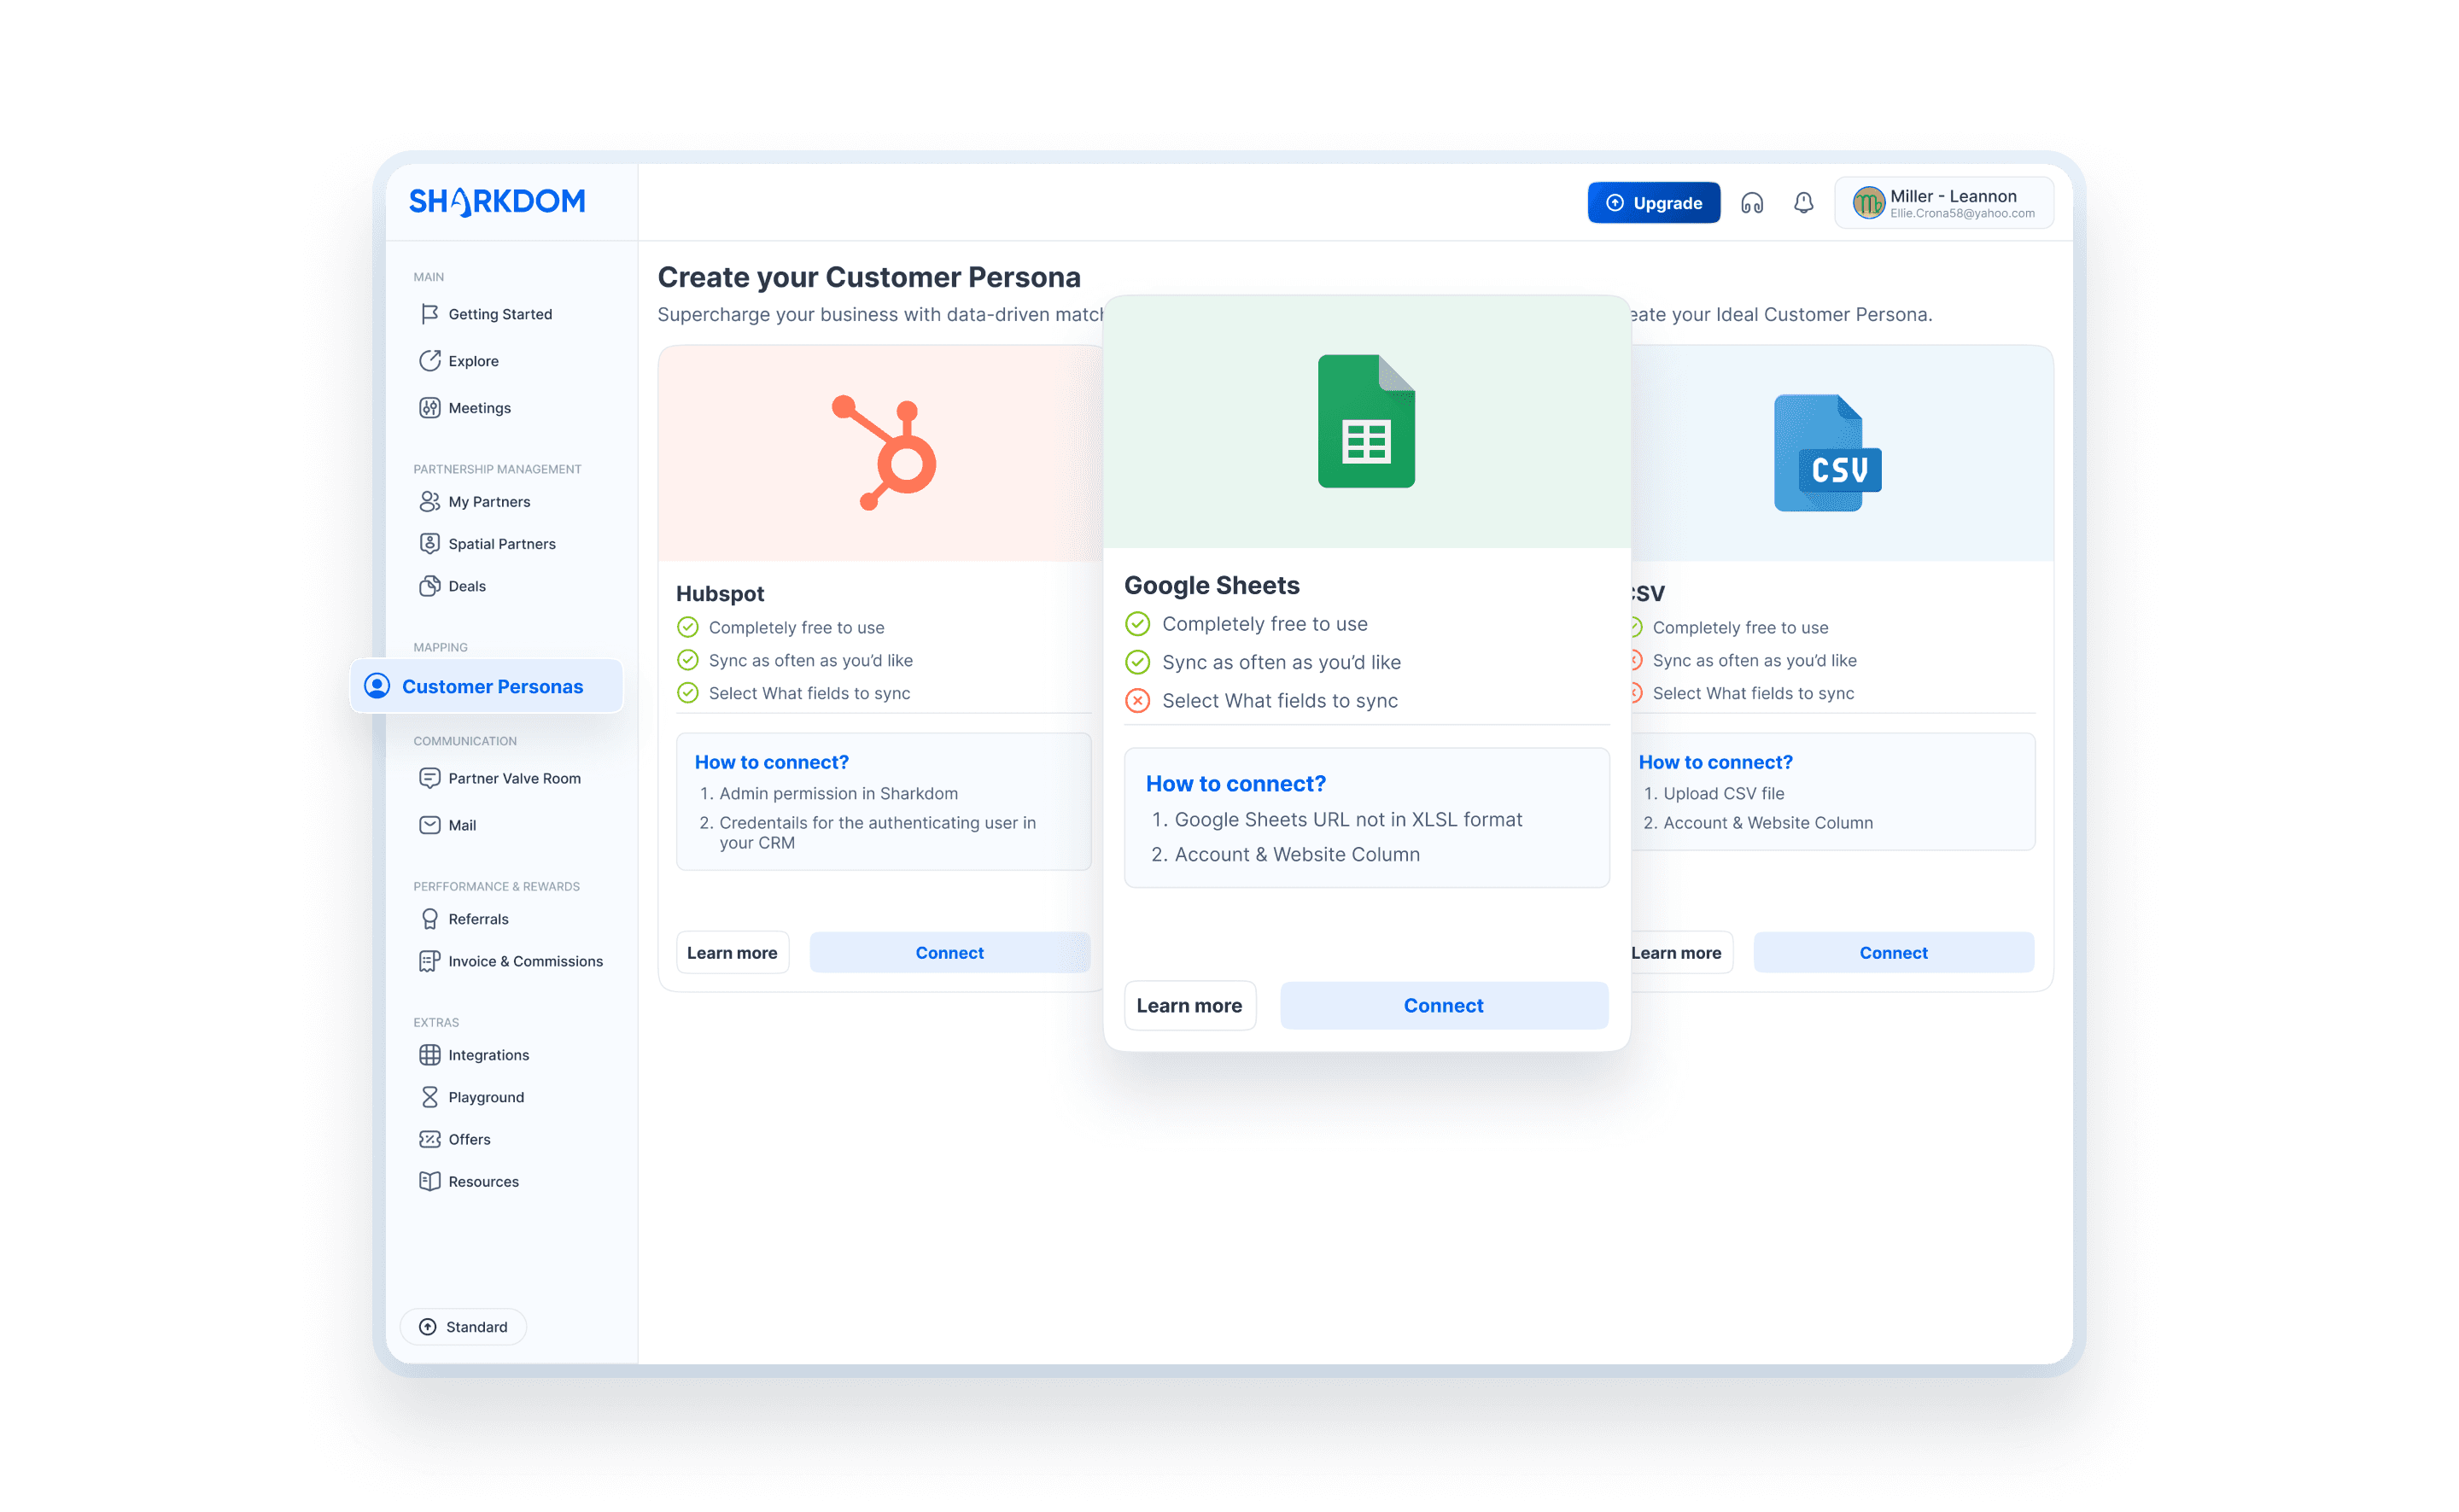Click the Google Sheets logo image

pyautogui.click(x=1366, y=421)
